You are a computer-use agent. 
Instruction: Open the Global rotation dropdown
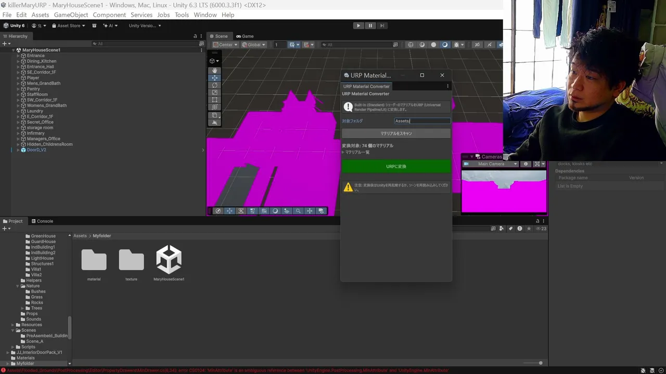click(253, 45)
